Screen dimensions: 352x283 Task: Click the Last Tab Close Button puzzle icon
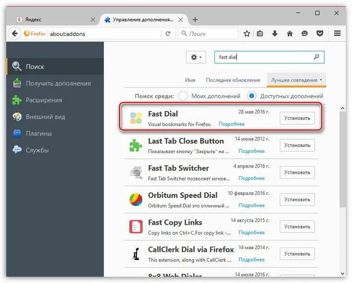click(136, 145)
